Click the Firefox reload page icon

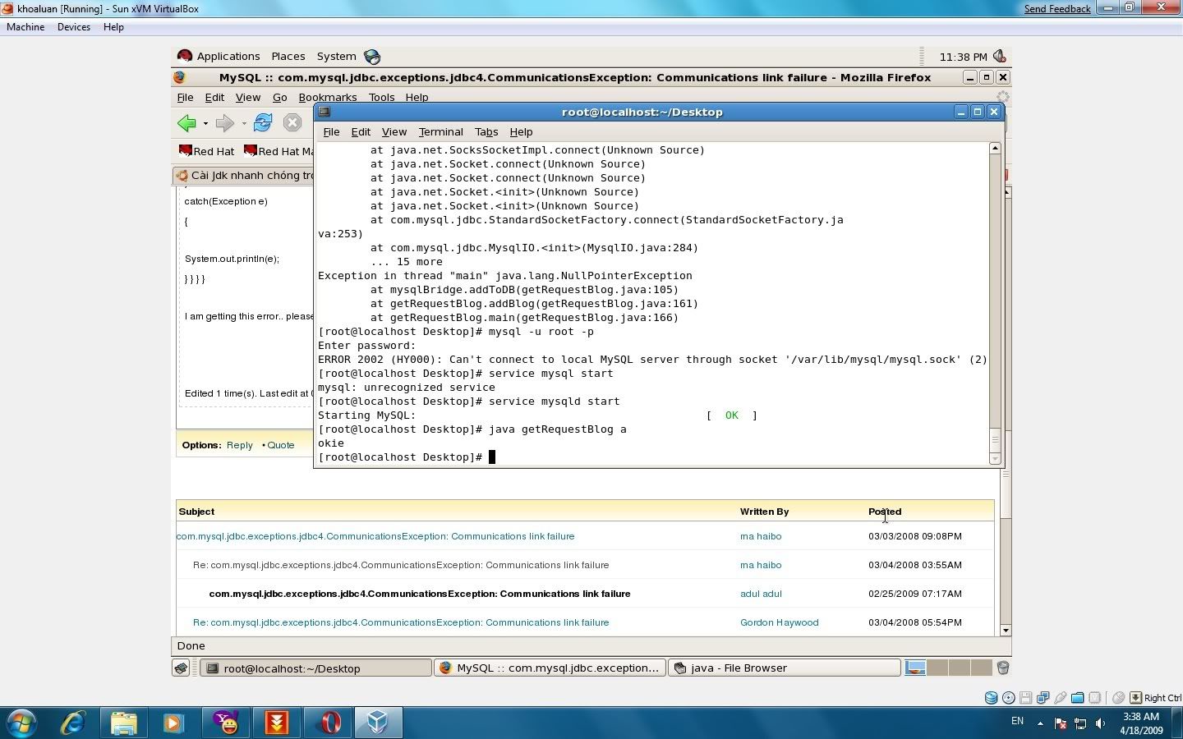[x=263, y=123]
